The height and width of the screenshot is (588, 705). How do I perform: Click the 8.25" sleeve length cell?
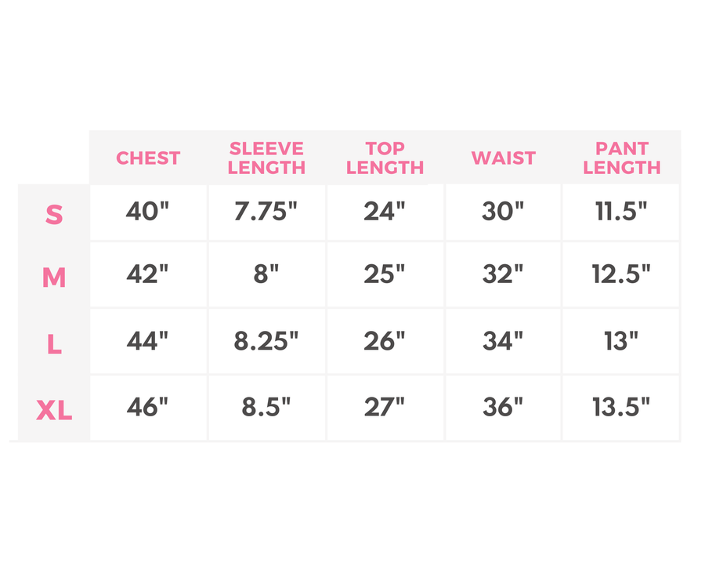266,341
